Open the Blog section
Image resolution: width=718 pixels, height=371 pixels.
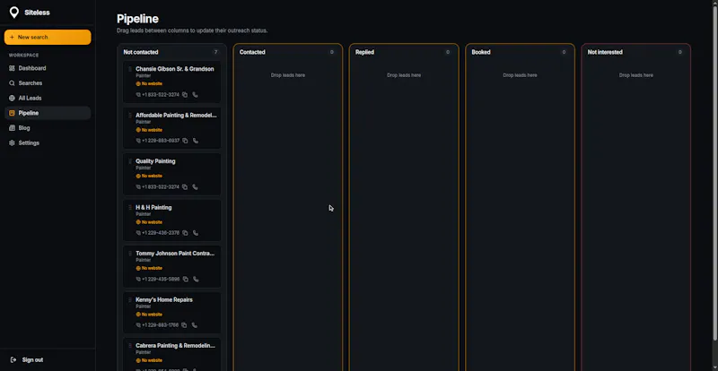[48, 128]
